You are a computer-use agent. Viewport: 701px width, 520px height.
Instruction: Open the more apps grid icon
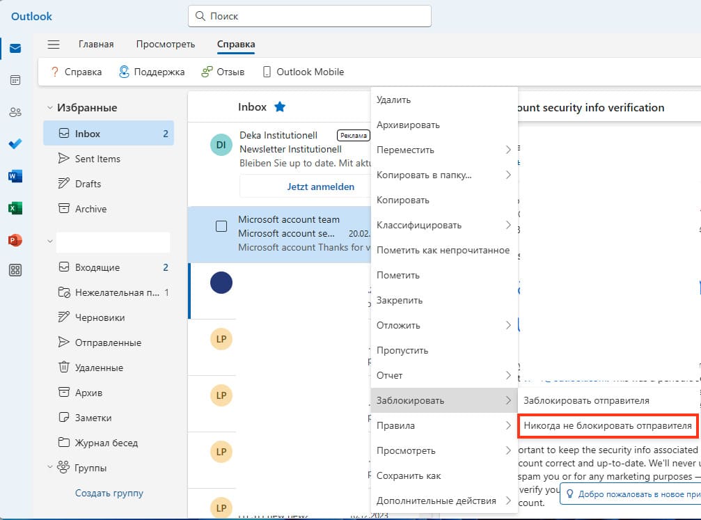[15, 270]
